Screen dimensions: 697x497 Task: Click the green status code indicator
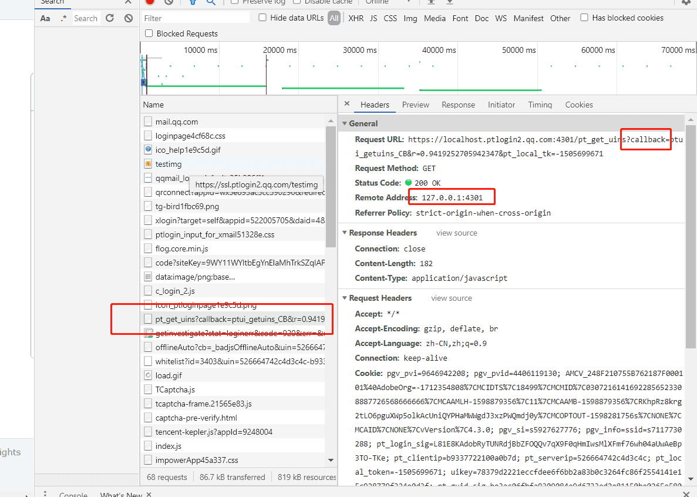pyautogui.click(x=408, y=183)
